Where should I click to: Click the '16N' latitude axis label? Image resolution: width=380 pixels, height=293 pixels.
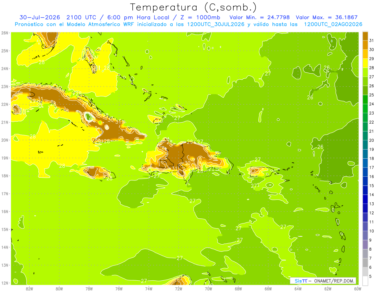tap(5, 211)
